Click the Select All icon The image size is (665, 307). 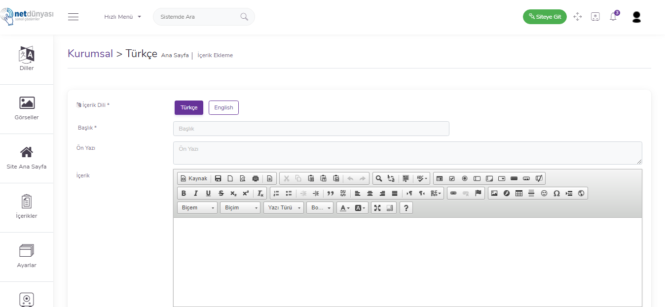click(x=406, y=178)
